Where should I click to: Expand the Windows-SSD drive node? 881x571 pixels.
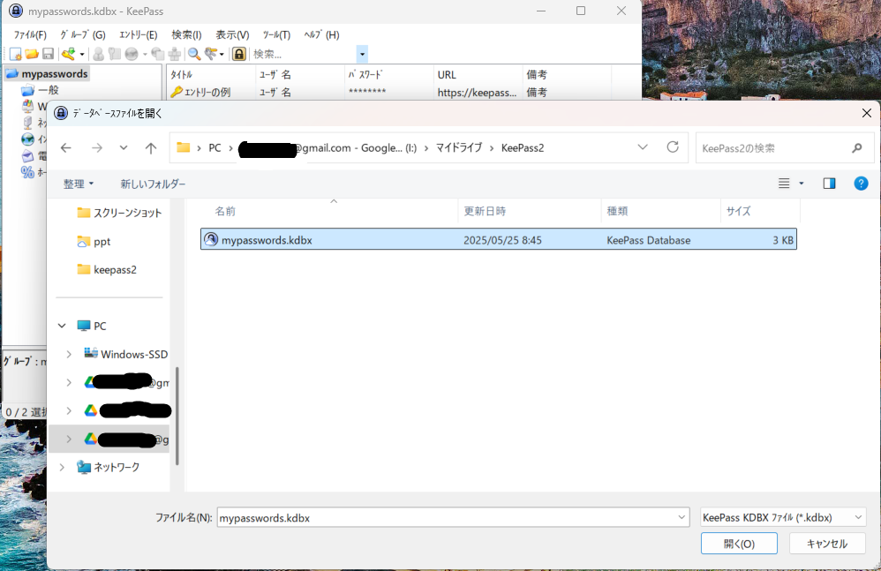69,354
